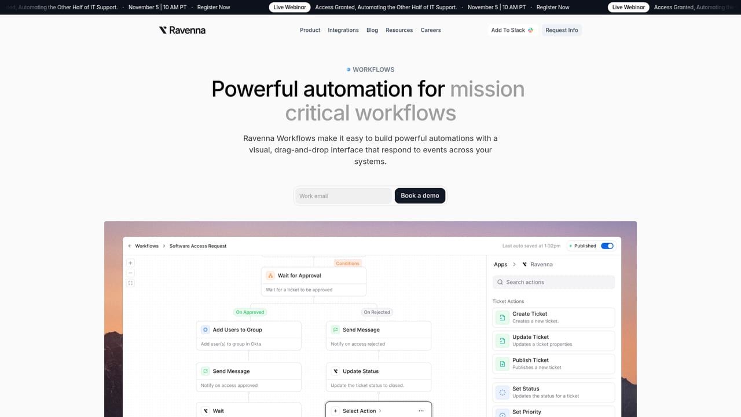Click the Update Ticket action icon

tap(502, 341)
